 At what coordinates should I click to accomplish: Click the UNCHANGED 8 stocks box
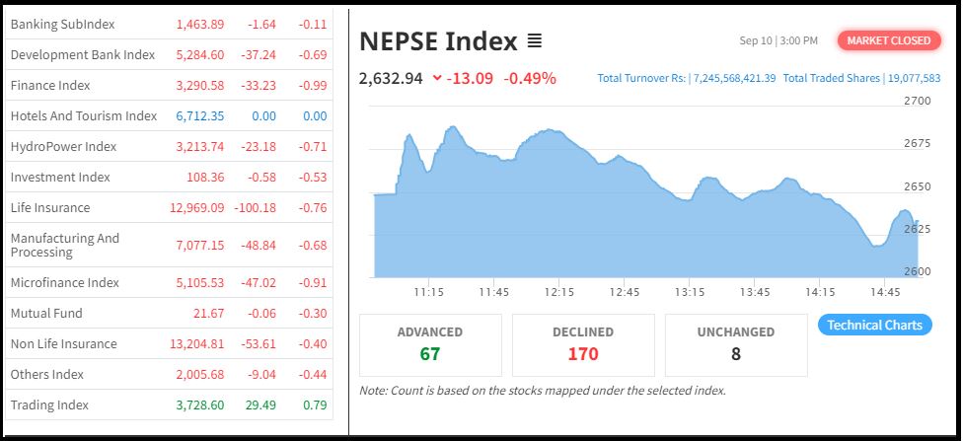point(736,344)
